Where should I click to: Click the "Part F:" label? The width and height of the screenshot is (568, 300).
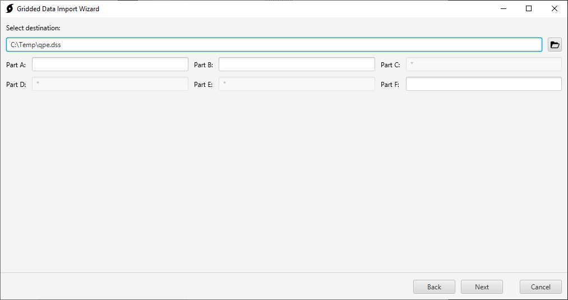click(x=390, y=85)
